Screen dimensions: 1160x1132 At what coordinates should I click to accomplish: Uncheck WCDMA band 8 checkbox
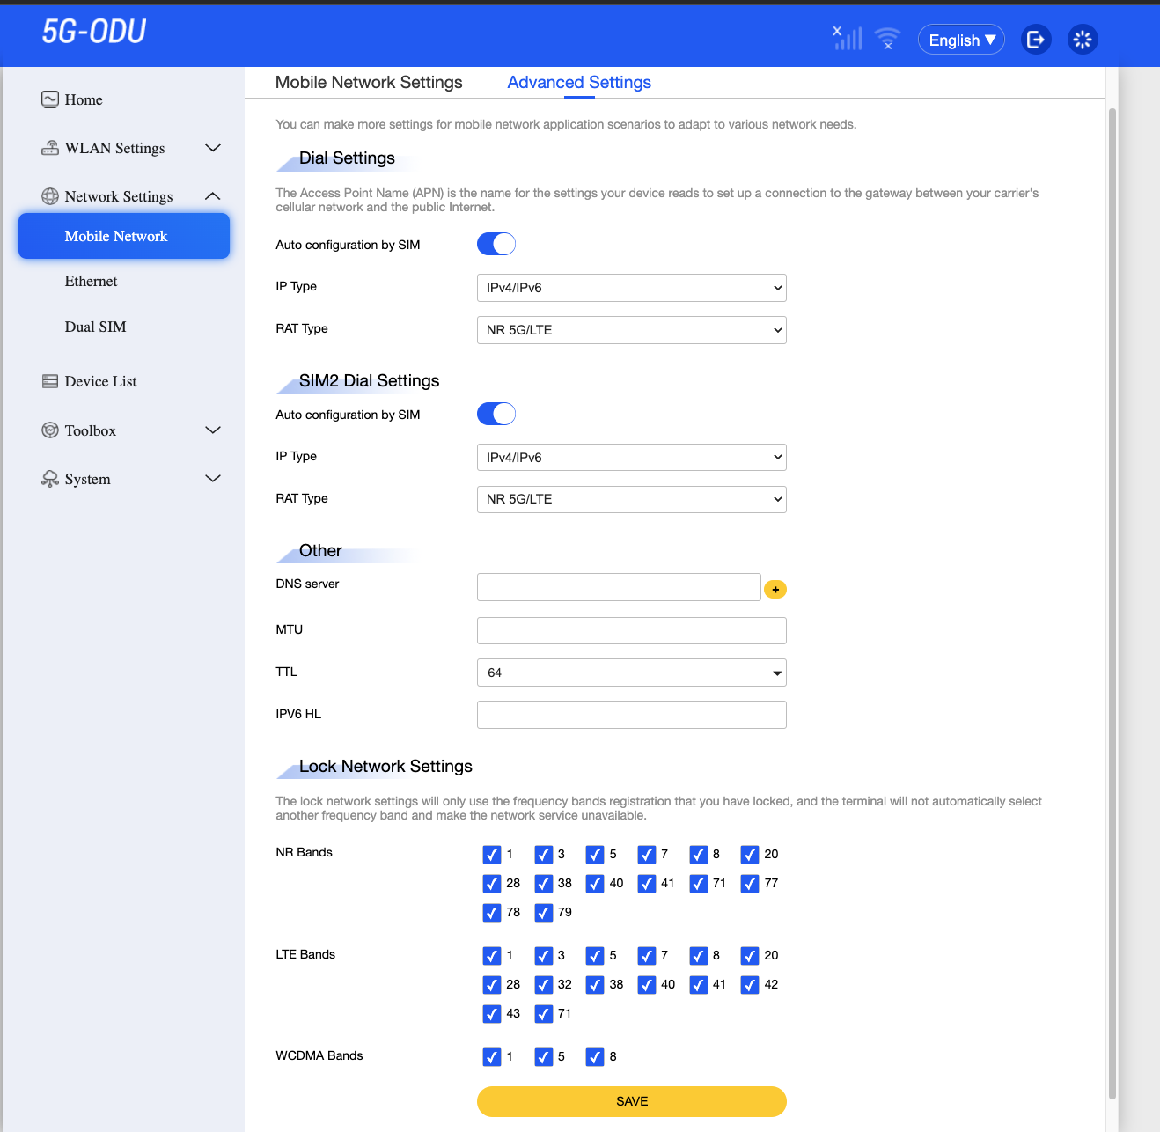click(x=595, y=1057)
